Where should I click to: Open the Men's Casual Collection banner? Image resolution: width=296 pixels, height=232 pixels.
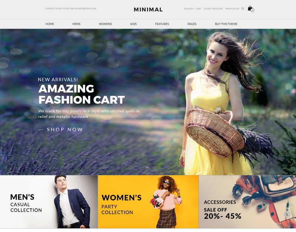coord(49,202)
